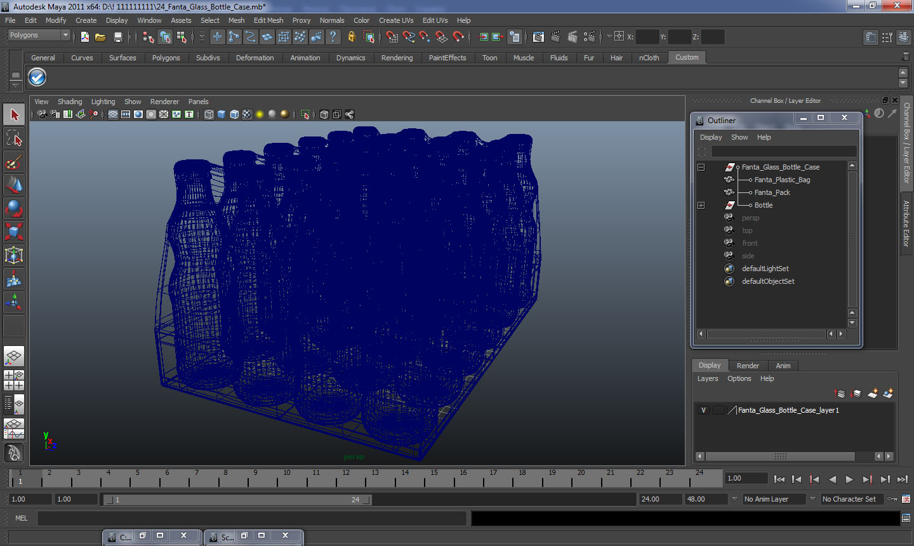
Task: Go to start of playback range
Action: coord(779,479)
